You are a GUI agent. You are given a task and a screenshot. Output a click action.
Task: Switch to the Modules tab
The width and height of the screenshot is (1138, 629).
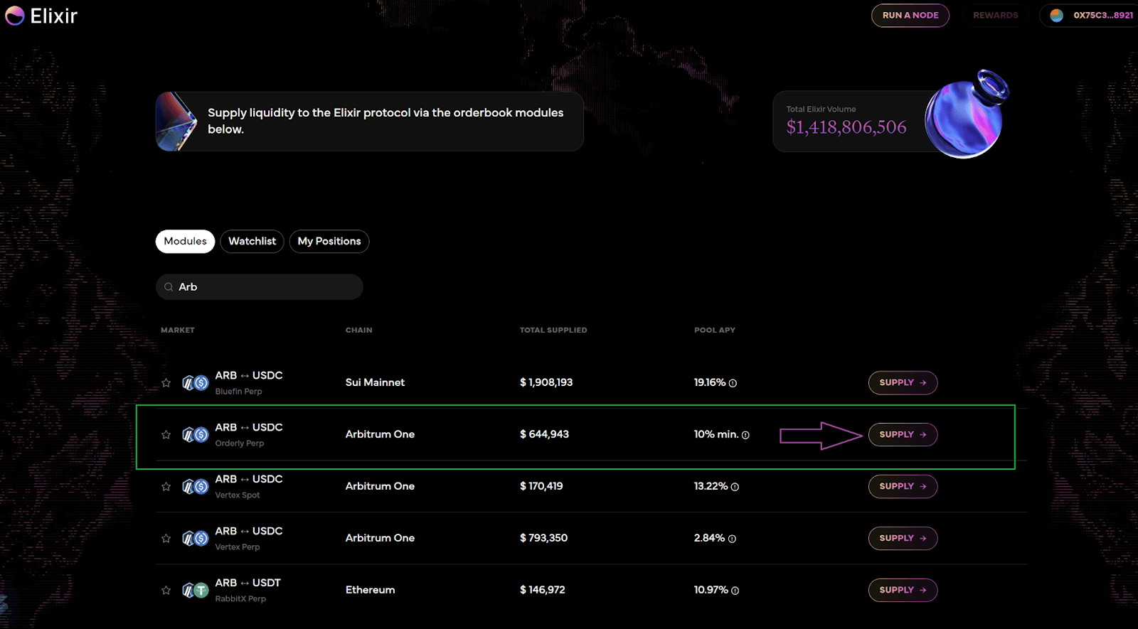coord(185,242)
